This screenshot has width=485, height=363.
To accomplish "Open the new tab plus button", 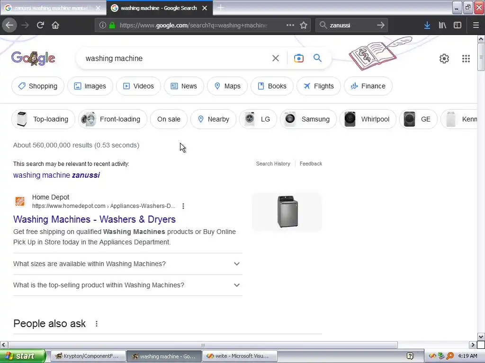I will pos(221,8).
